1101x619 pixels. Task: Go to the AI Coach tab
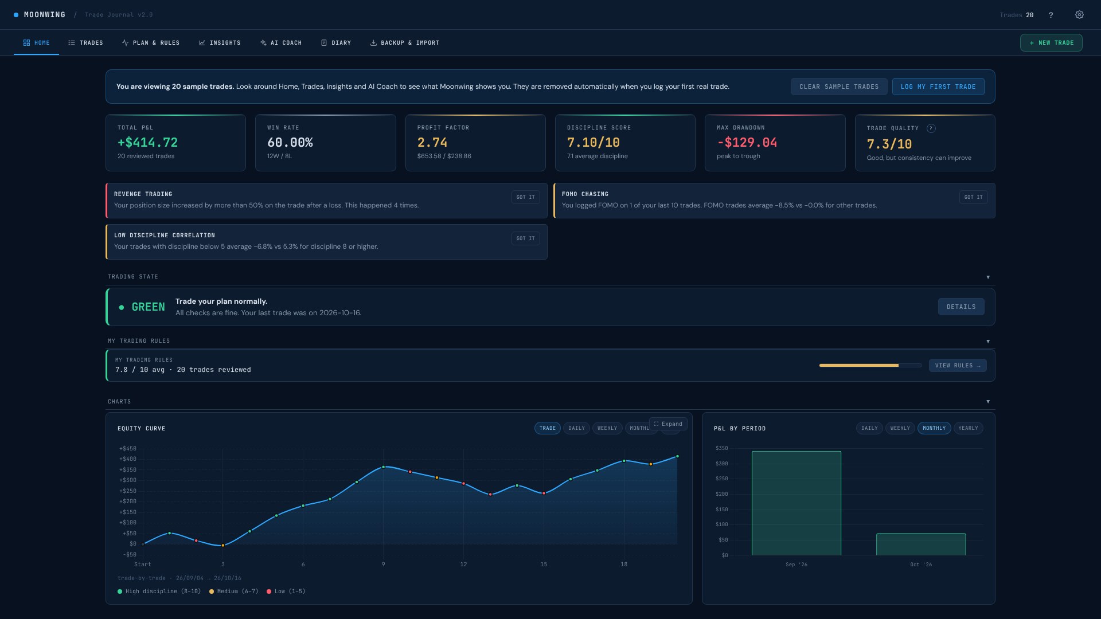281,43
